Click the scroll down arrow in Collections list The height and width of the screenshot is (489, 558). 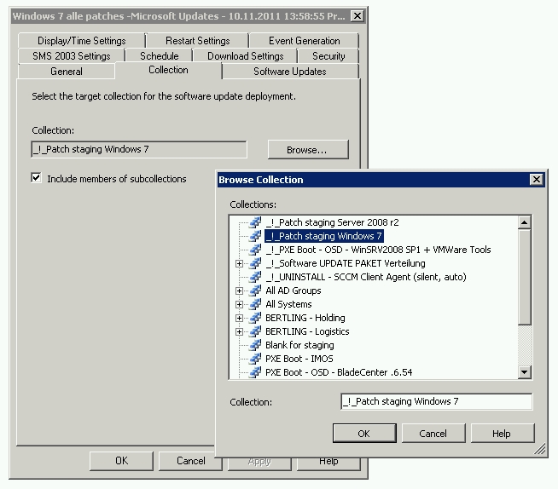click(524, 372)
